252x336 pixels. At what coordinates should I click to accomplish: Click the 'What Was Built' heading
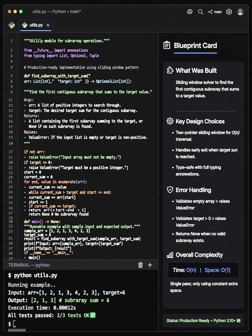pyautogui.click(x=196, y=71)
